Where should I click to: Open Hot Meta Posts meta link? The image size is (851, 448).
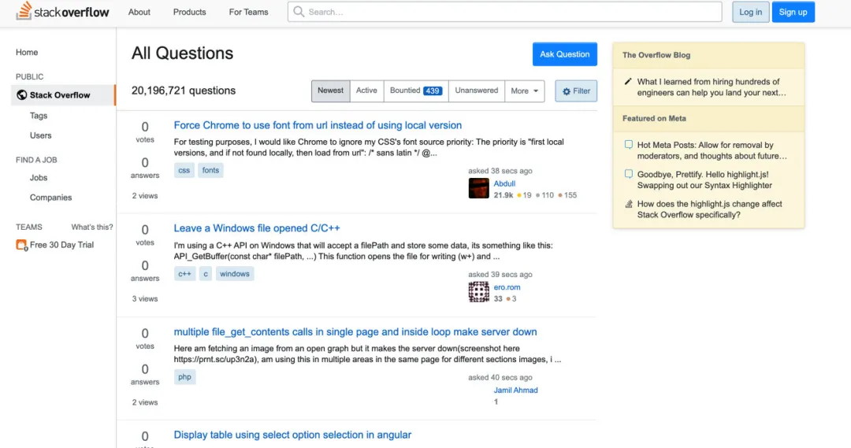[712, 150]
